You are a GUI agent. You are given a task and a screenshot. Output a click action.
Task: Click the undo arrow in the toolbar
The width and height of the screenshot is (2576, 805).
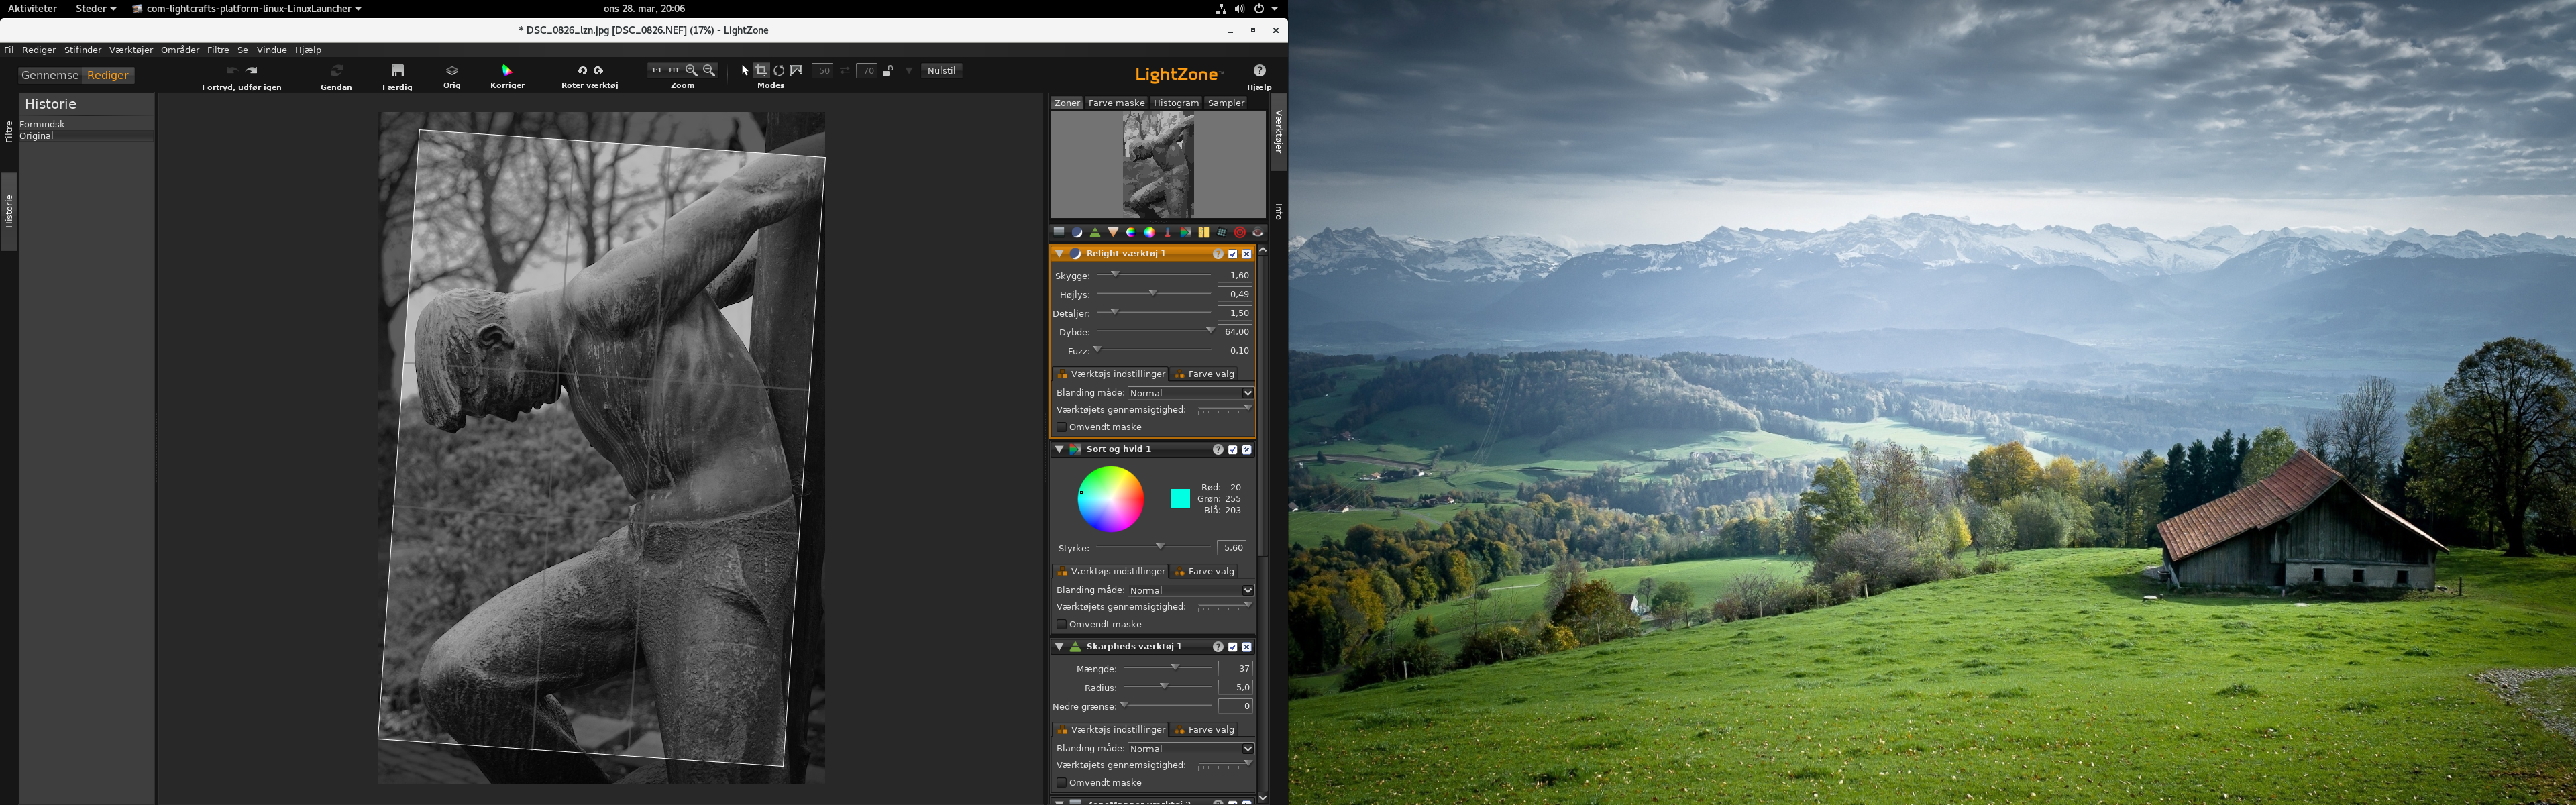point(232,70)
